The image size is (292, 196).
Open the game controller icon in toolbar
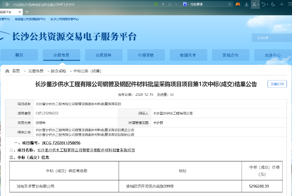238,4
